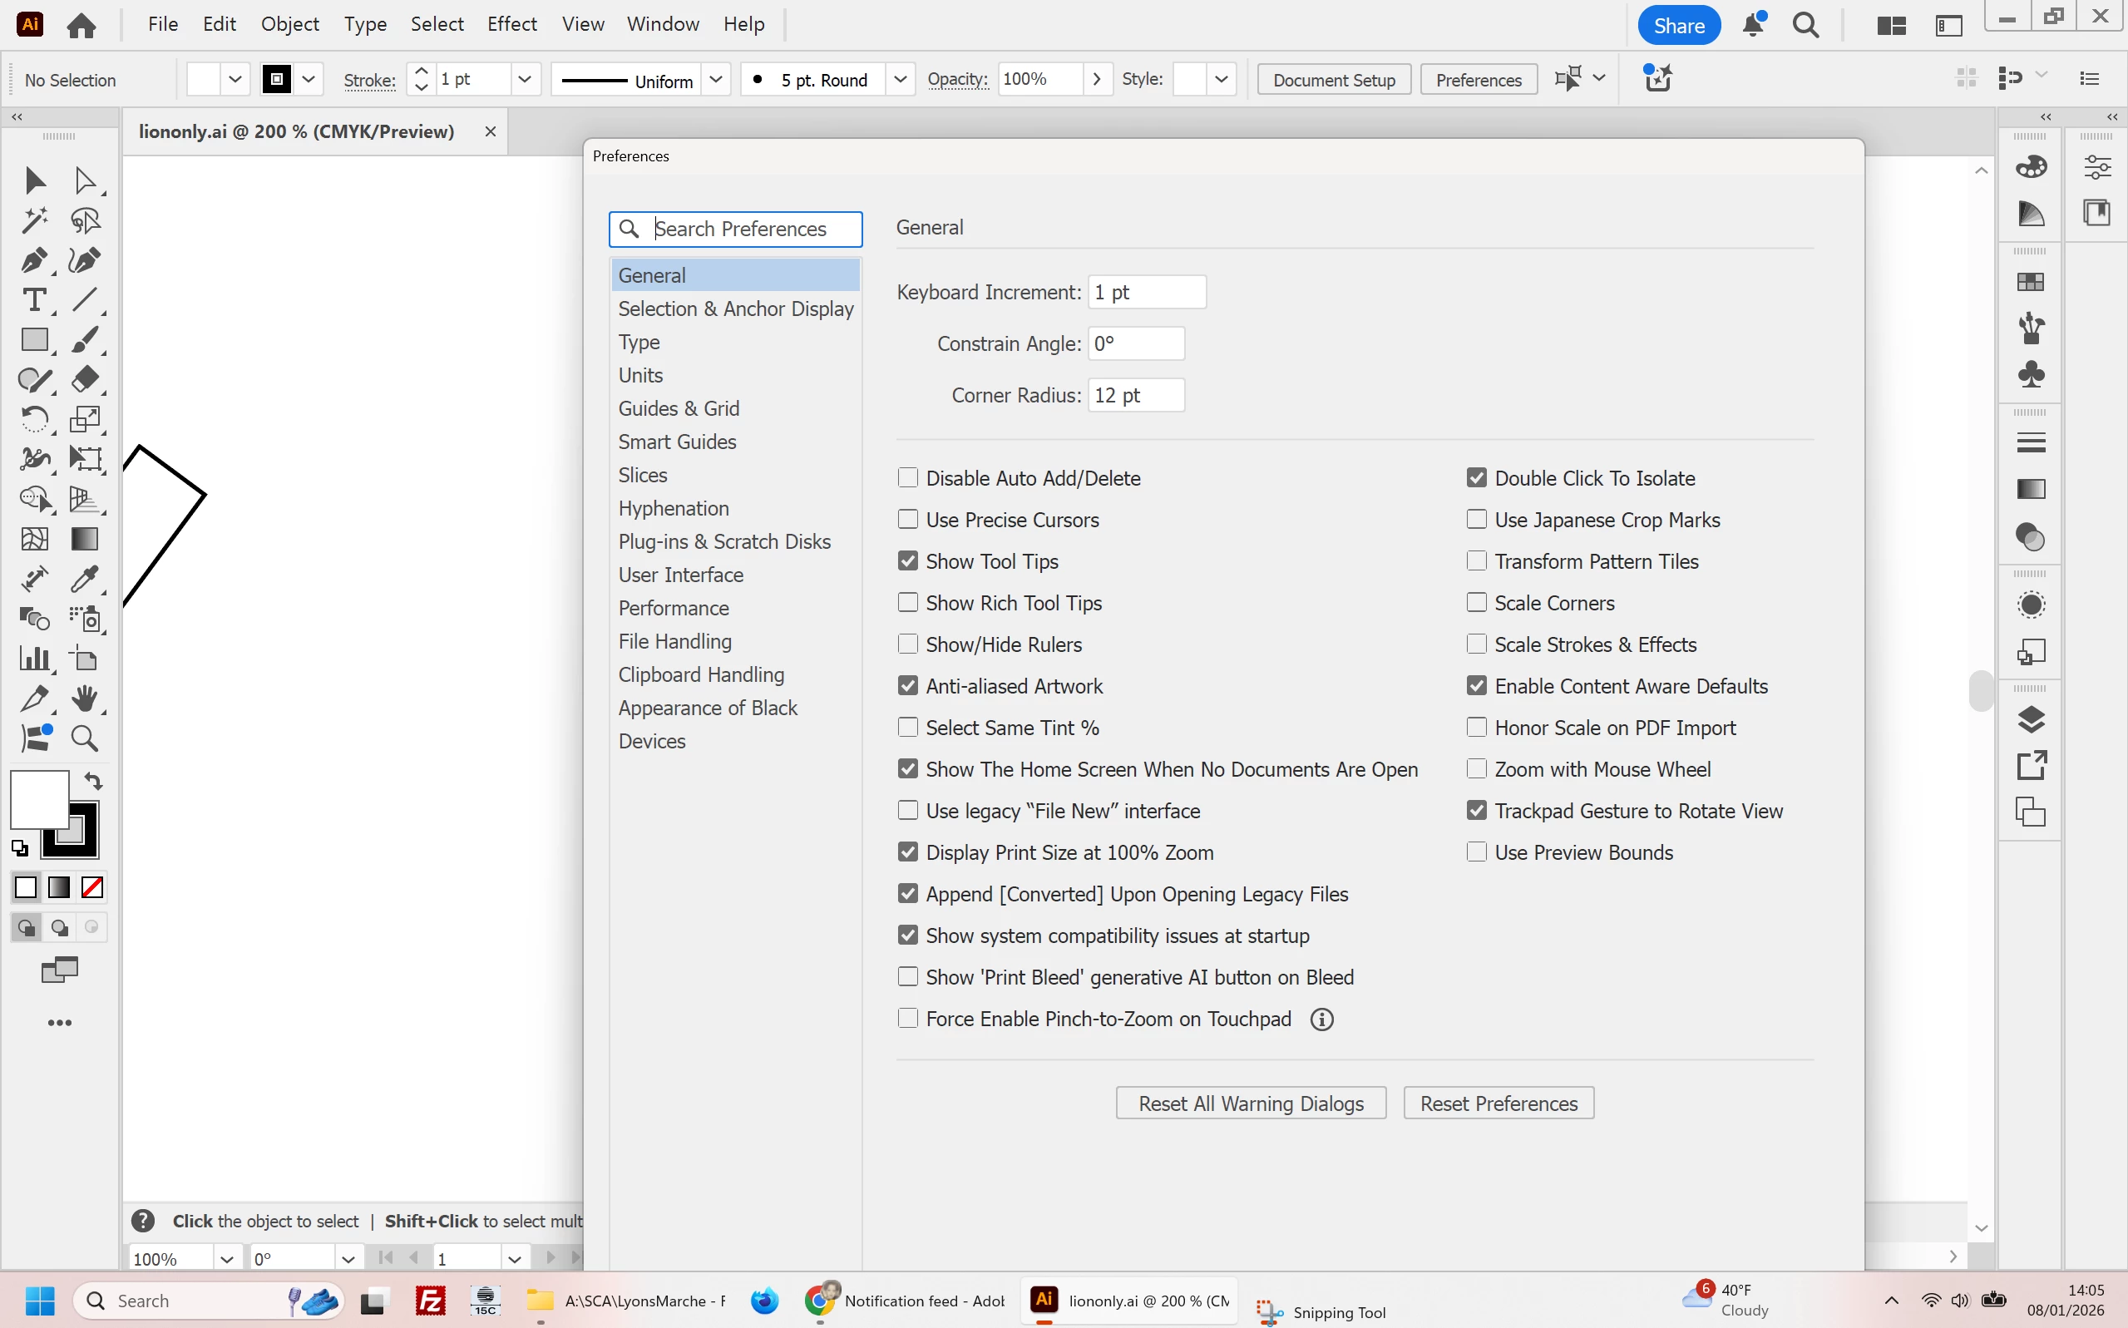Expand the Opacity arrow
Image resolution: width=2128 pixels, height=1328 pixels.
click(1097, 79)
